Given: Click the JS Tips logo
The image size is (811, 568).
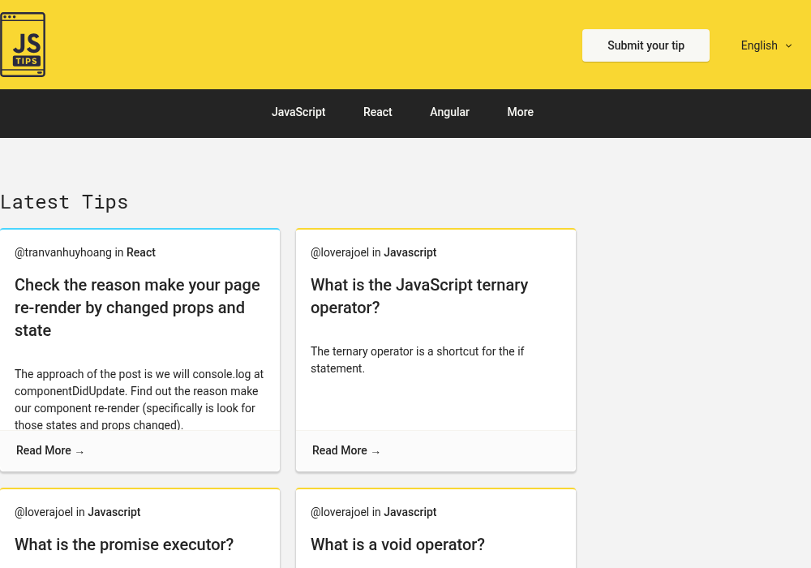Looking at the screenshot, I should pos(23,45).
